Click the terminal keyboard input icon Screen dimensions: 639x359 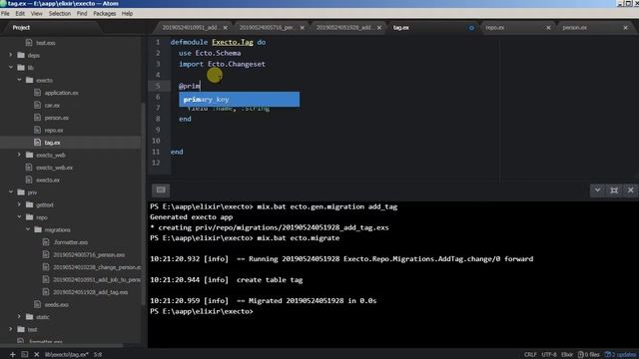[161, 190]
